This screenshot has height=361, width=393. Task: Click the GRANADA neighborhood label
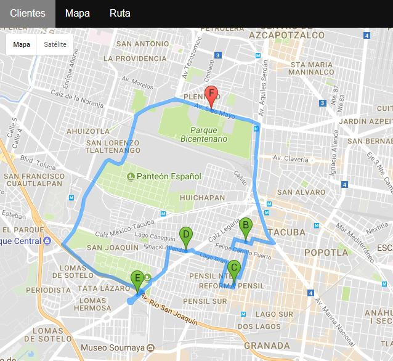[x=265, y=345]
